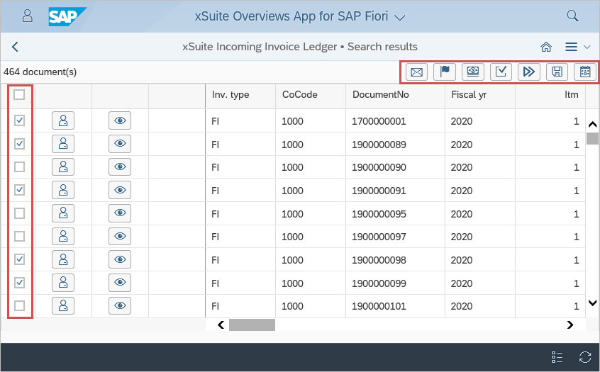Open the hamburger menu
Screen dimensions: 600x372
coord(571,47)
